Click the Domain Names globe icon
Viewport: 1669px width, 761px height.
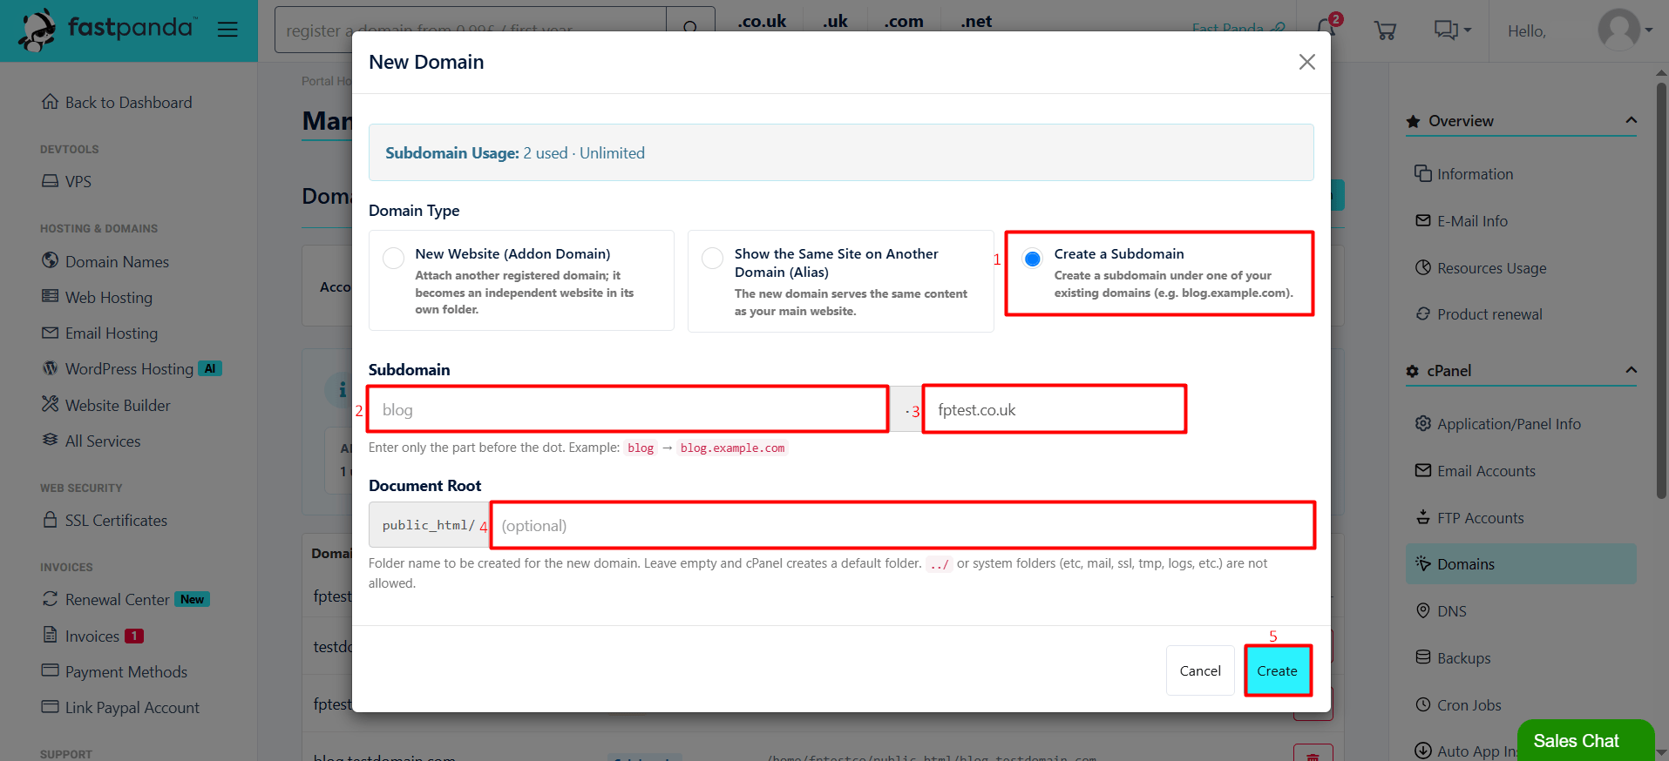(51, 261)
